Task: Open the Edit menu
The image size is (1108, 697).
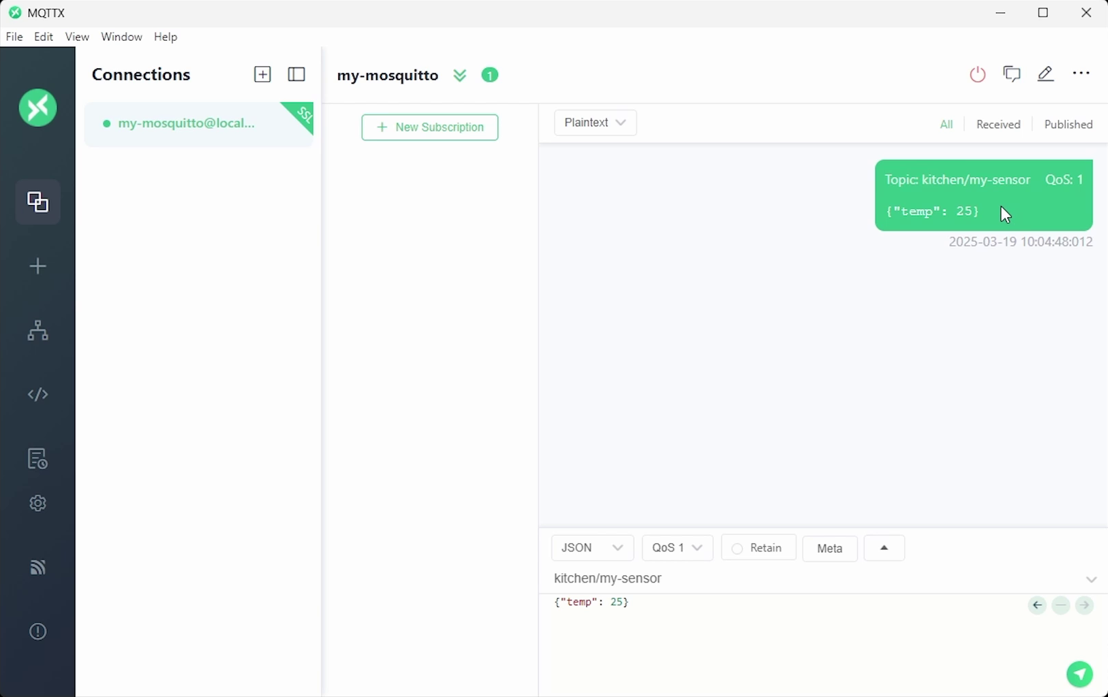Action: (x=44, y=37)
